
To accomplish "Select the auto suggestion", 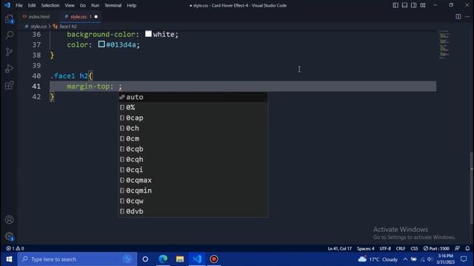I will (193, 97).
